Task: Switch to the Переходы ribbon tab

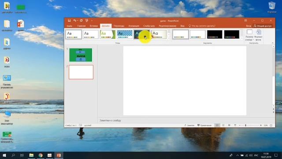Action: [119, 26]
